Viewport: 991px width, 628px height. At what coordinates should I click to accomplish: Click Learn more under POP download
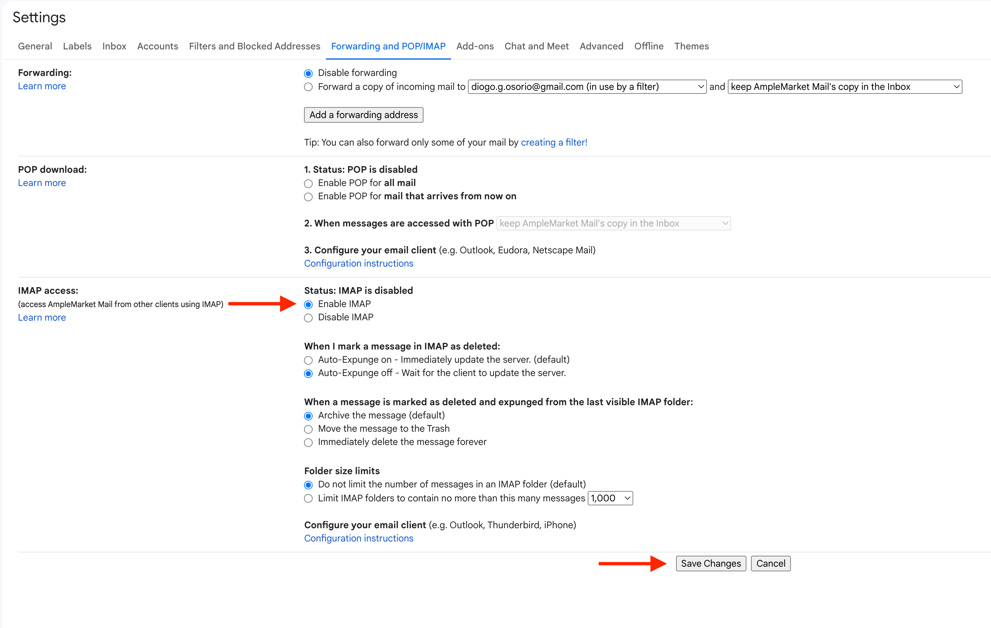tap(42, 183)
